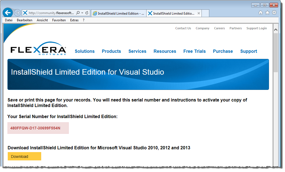The height and width of the screenshot is (172, 285).
Task: Click the forward navigation arrow
Action: pos(17,13)
